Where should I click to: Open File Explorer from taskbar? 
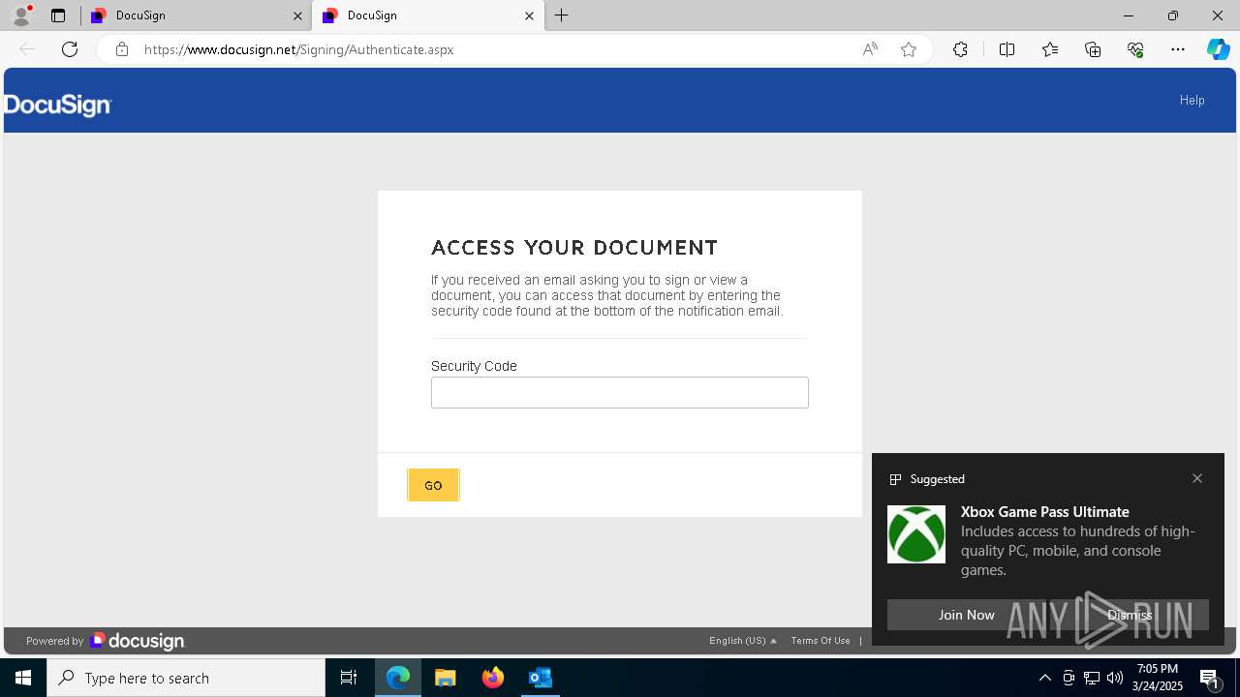tap(446, 678)
